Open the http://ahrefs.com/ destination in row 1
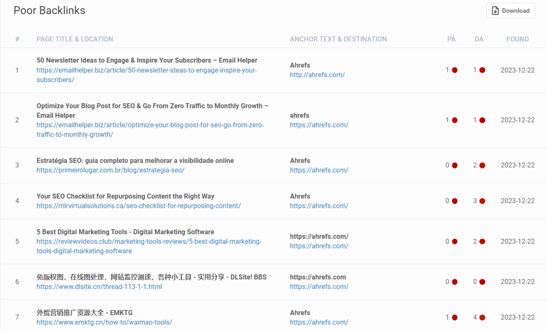This screenshot has width=547, height=331. click(x=318, y=75)
